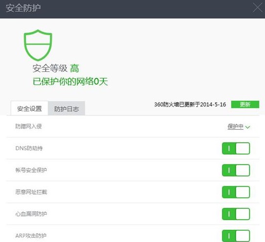
Task: Toggle the DNS防劫持 switch
Action: (x=236, y=148)
